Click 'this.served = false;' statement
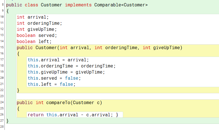 54,78
